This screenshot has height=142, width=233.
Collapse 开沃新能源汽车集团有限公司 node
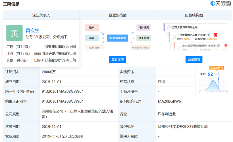click(x=174, y=37)
